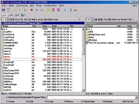Open network neighborhood drive button

pyautogui.click(x=23, y=15)
